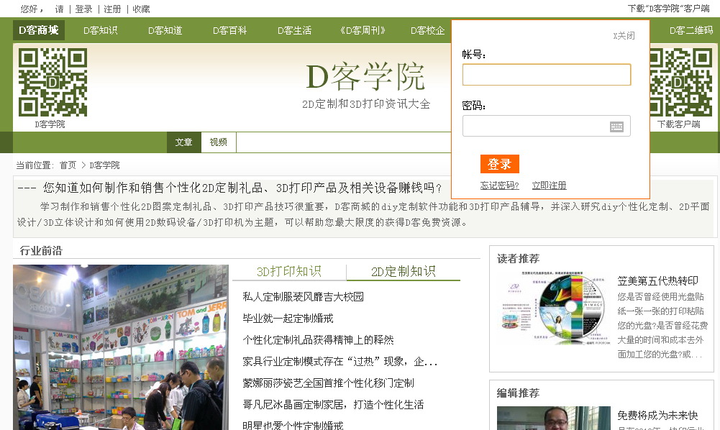This screenshot has width=720, height=430.
Task: Click the 首页 breadcrumb link
Action: pyautogui.click(x=68, y=165)
